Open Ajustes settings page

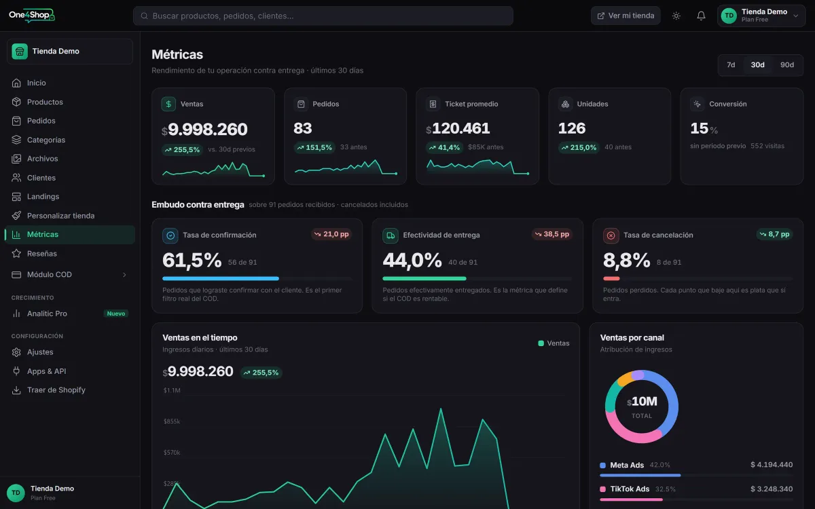(x=70, y=352)
